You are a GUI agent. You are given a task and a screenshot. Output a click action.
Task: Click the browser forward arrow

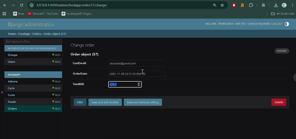tap(13, 5)
